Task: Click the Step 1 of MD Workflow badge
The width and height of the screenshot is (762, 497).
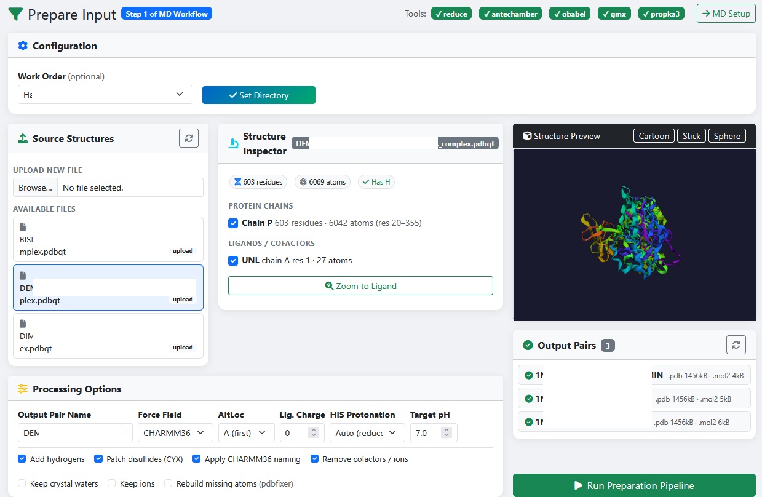Action: coord(167,14)
